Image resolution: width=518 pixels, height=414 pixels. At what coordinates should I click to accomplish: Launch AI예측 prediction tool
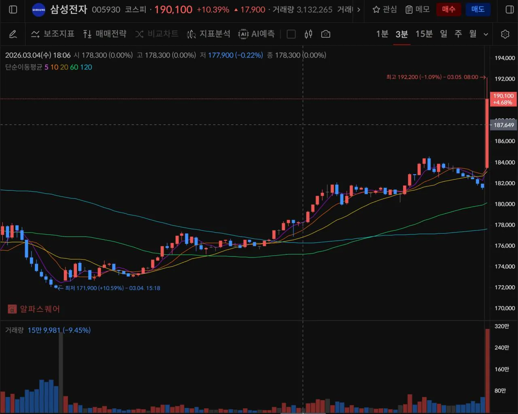tap(257, 34)
